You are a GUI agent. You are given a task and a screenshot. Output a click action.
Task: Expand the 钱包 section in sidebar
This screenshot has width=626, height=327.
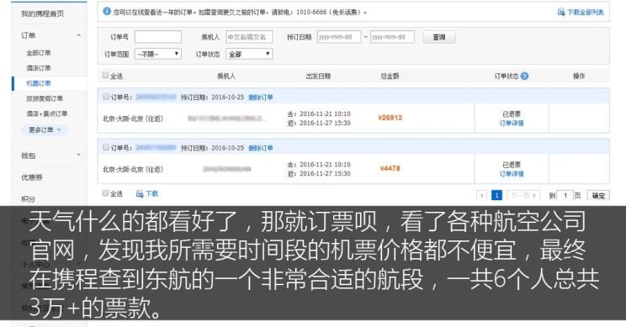click(78, 155)
